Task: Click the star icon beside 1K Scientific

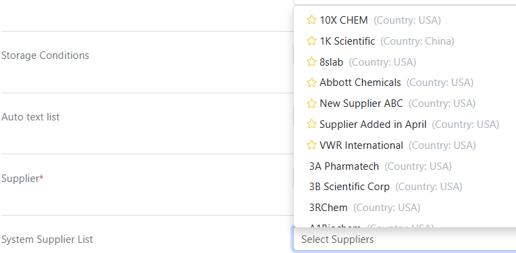Action: pos(311,41)
